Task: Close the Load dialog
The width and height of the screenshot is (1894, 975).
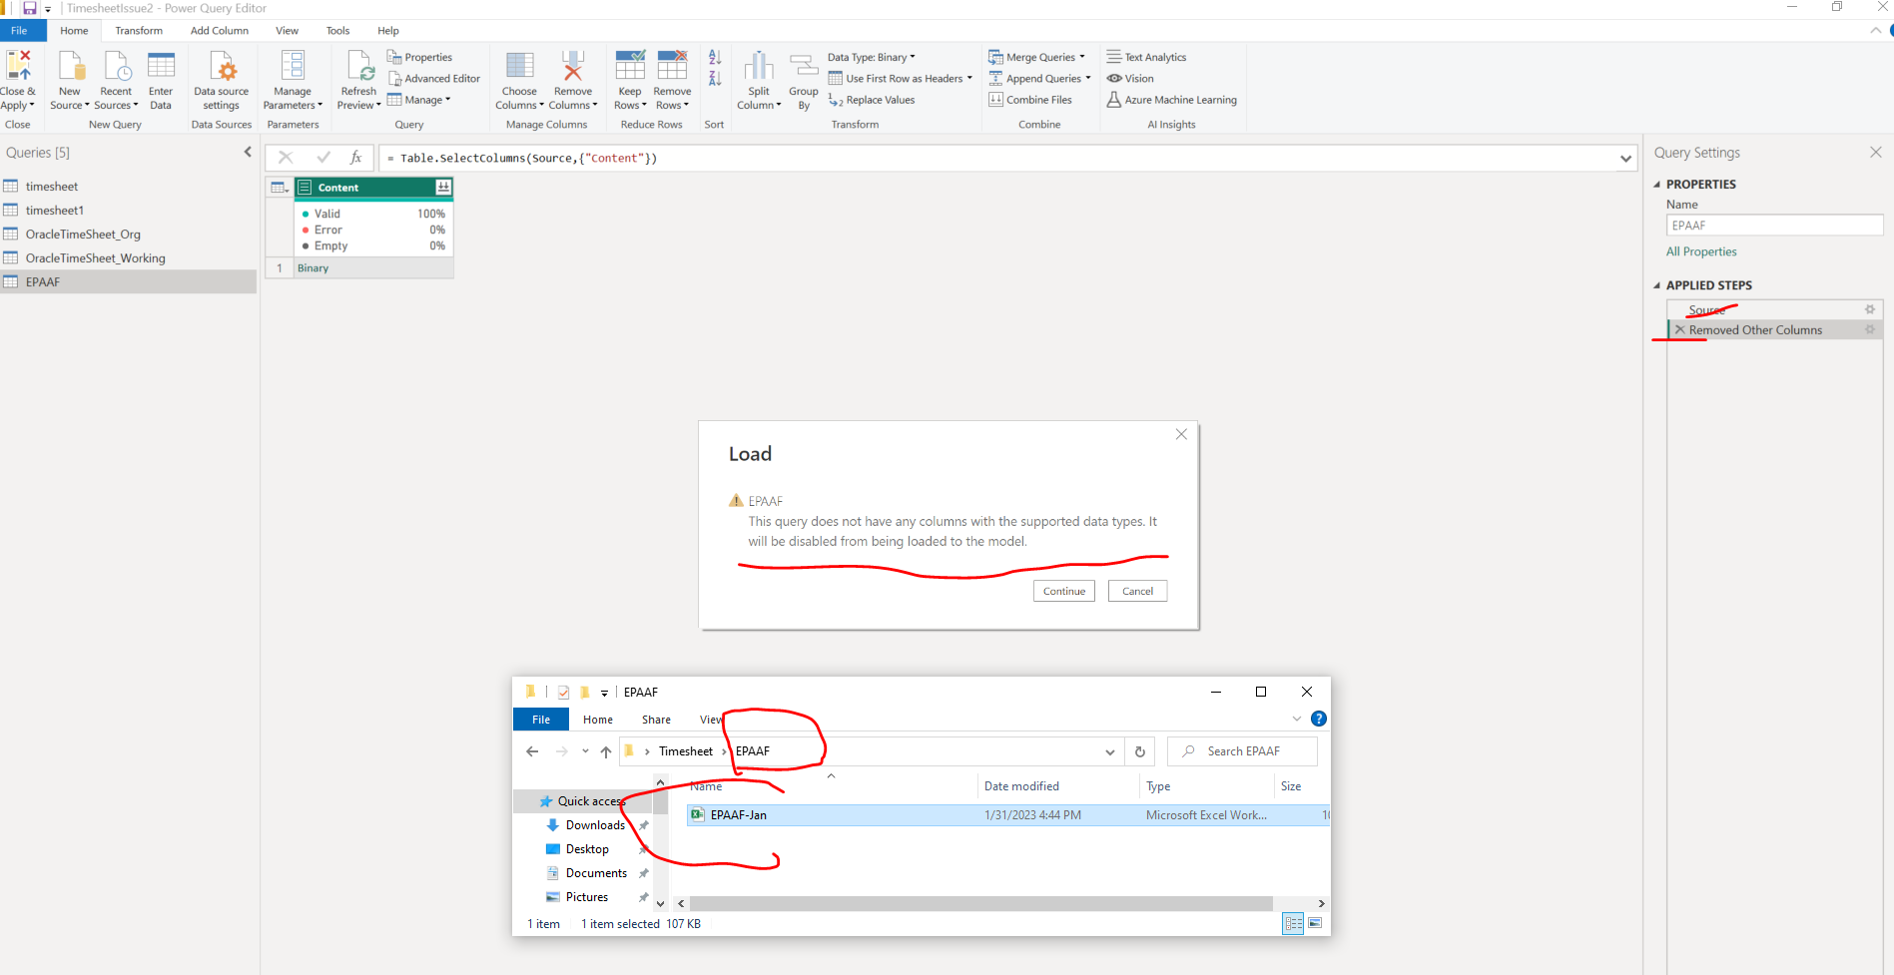Action: 1181,434
